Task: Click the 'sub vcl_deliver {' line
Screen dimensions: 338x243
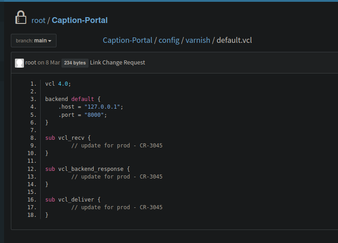Action: pyautogui.click(x=73, y=200)
